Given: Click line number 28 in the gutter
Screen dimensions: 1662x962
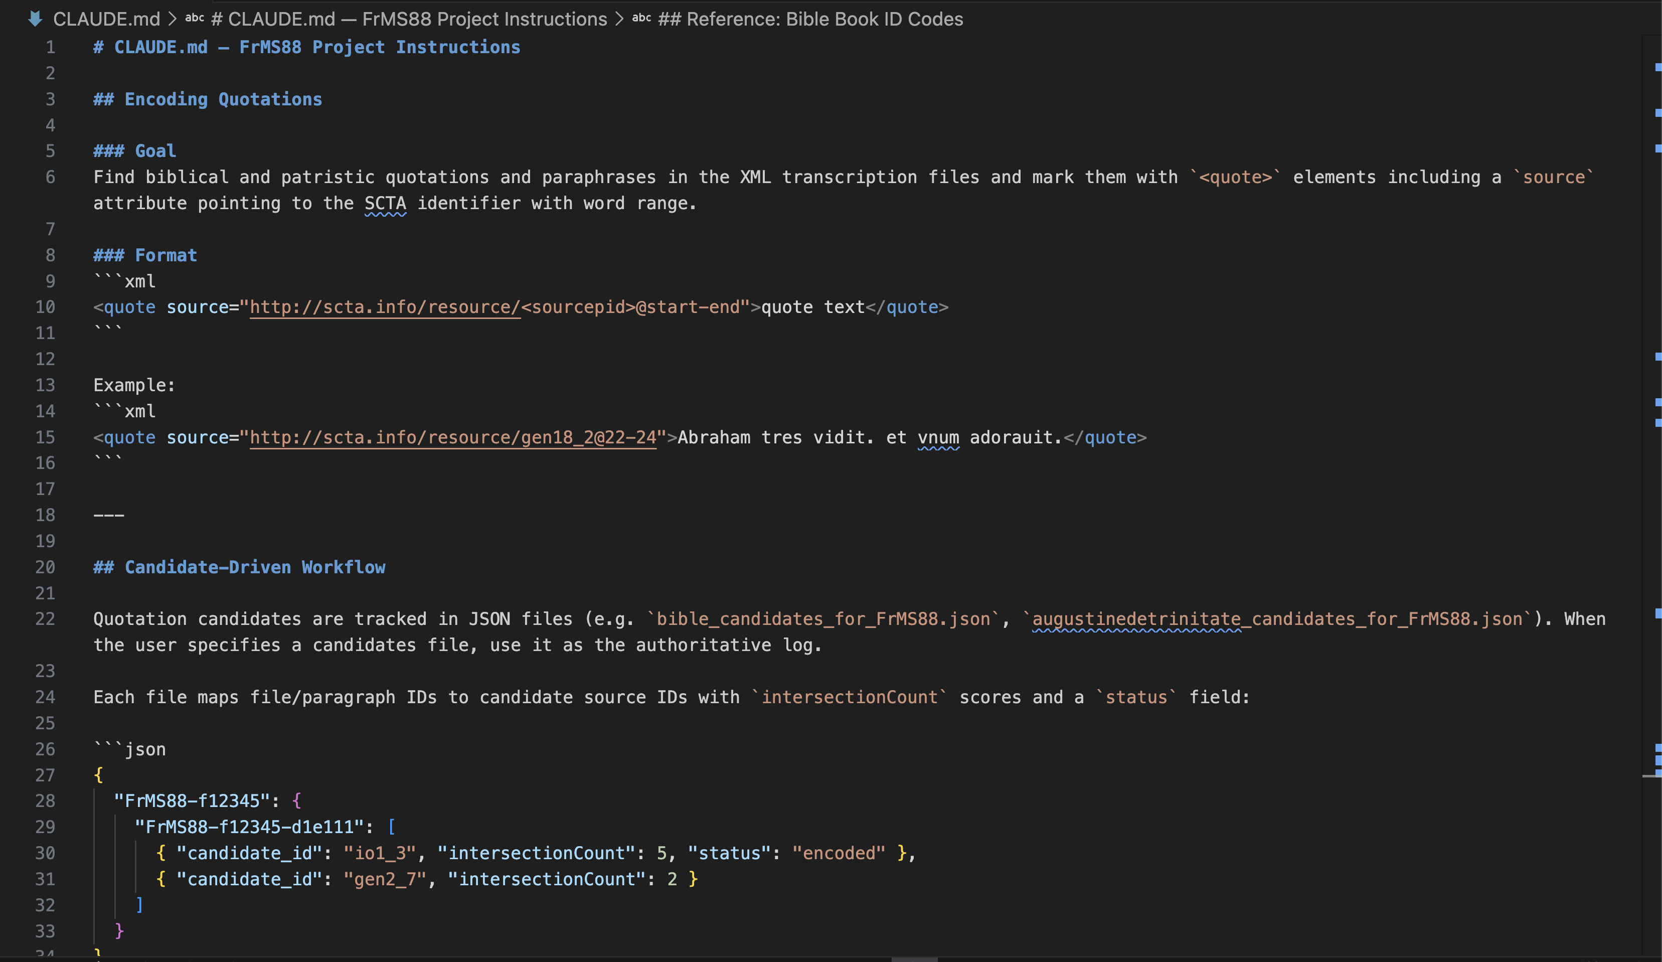Looking at the screenshot, I should point(45,801).
